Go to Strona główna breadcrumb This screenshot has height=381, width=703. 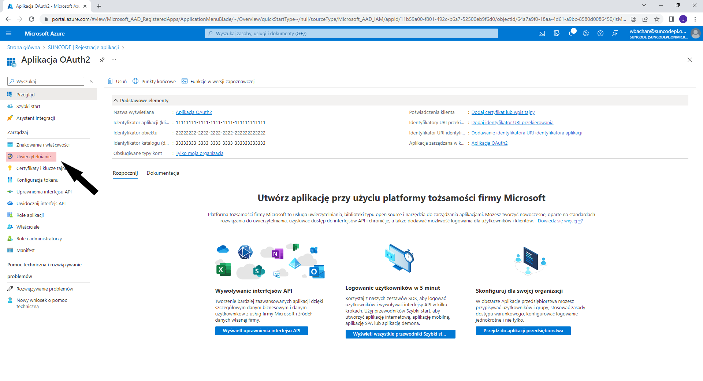click(23, 47)
